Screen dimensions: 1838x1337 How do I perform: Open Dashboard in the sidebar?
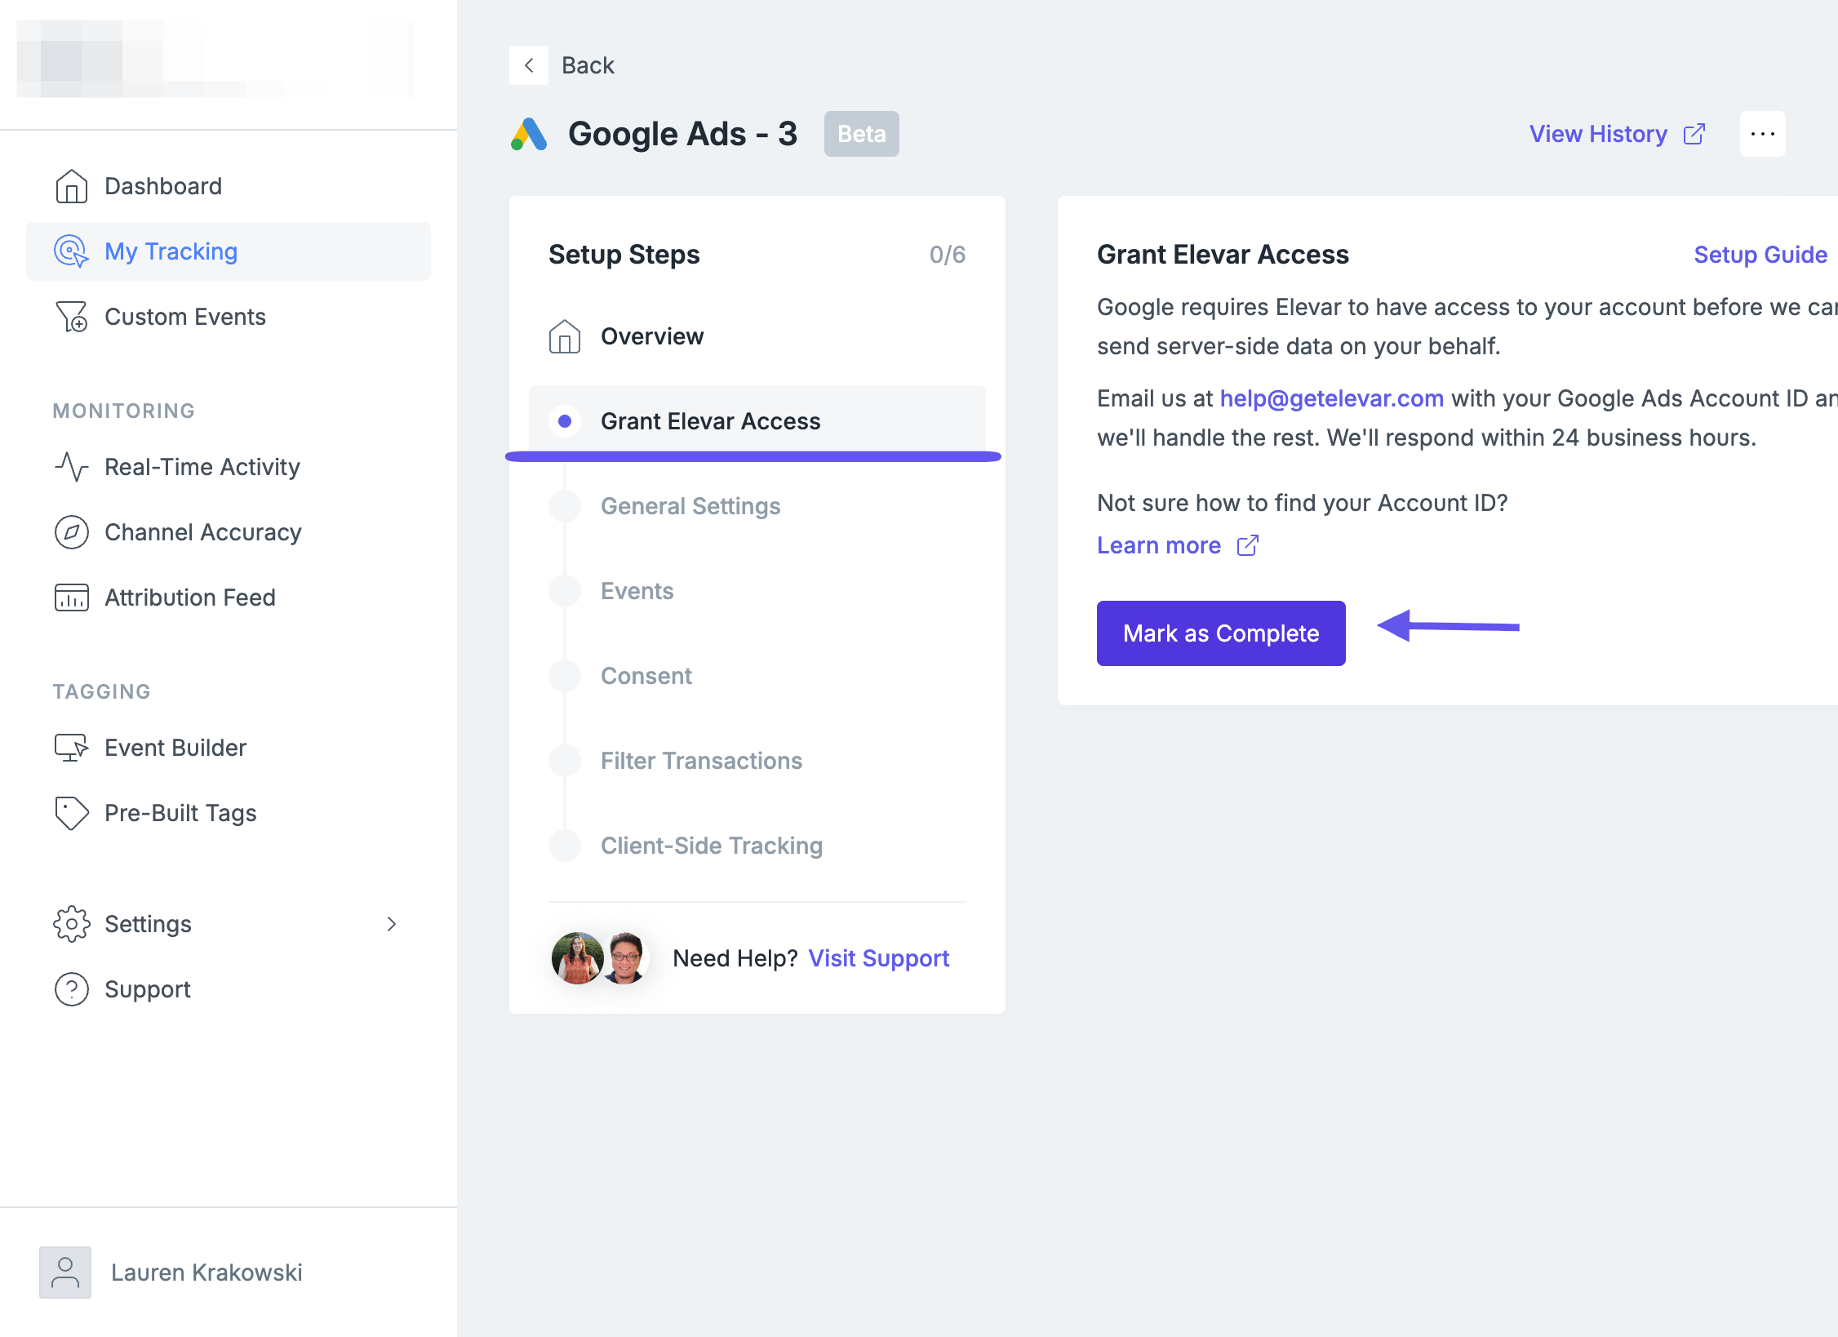(x=229, y=186)
